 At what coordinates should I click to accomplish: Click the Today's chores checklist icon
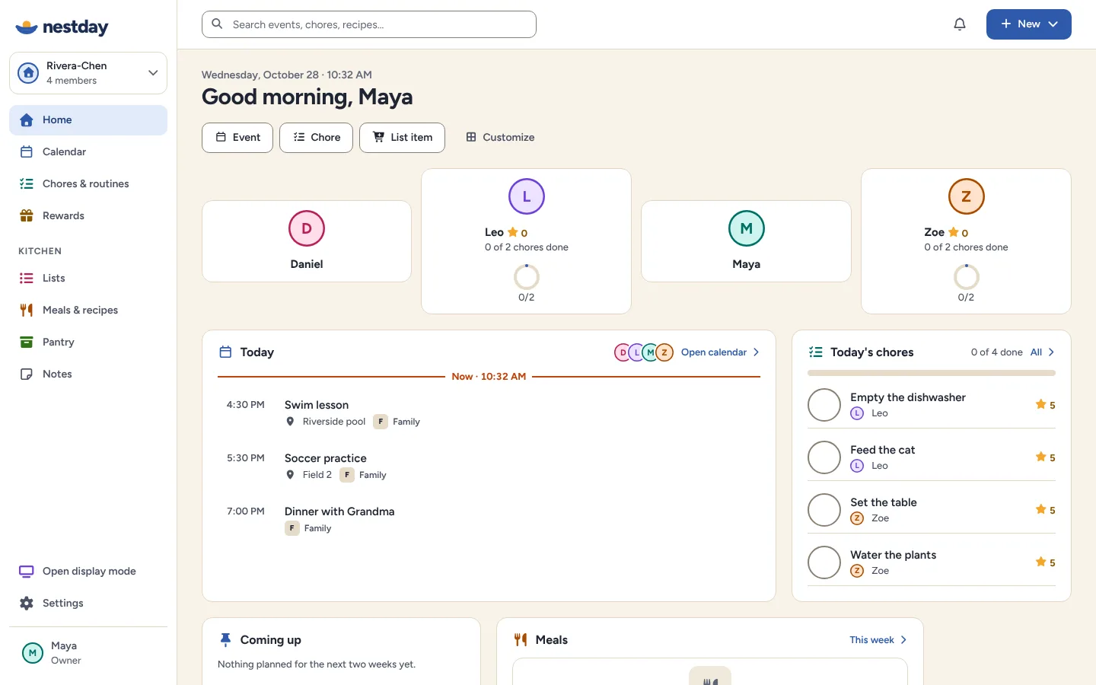click(x=816, y=352)
